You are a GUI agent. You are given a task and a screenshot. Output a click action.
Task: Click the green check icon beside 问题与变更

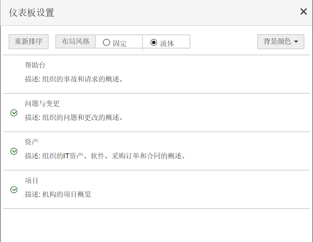coord(14,113)
